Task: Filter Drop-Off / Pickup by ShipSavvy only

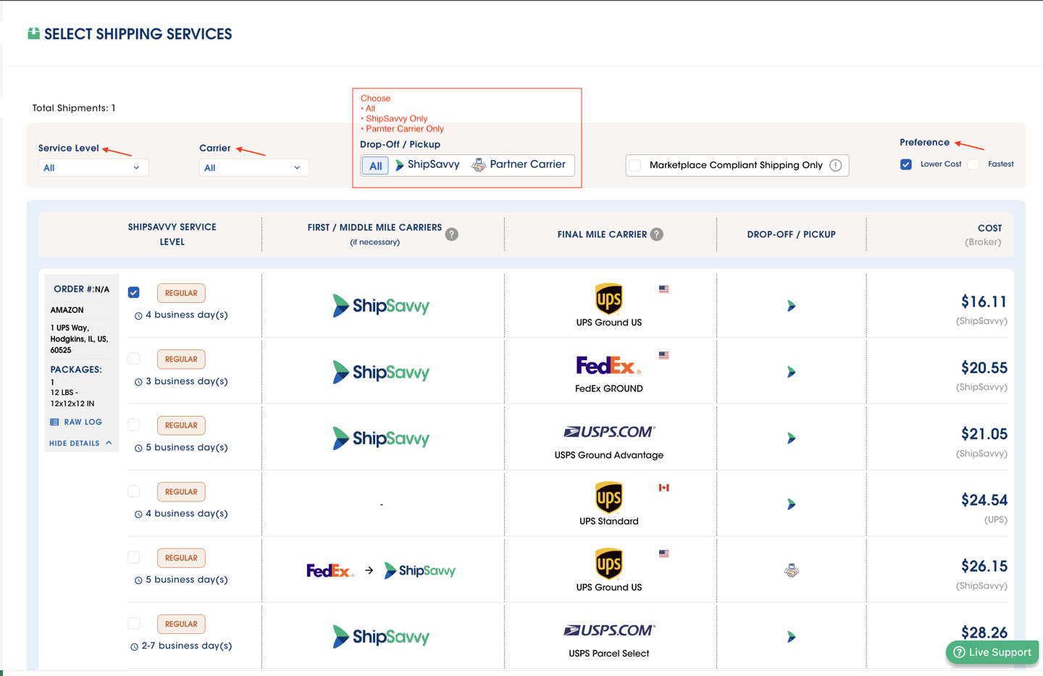Action: pos(427,164)
